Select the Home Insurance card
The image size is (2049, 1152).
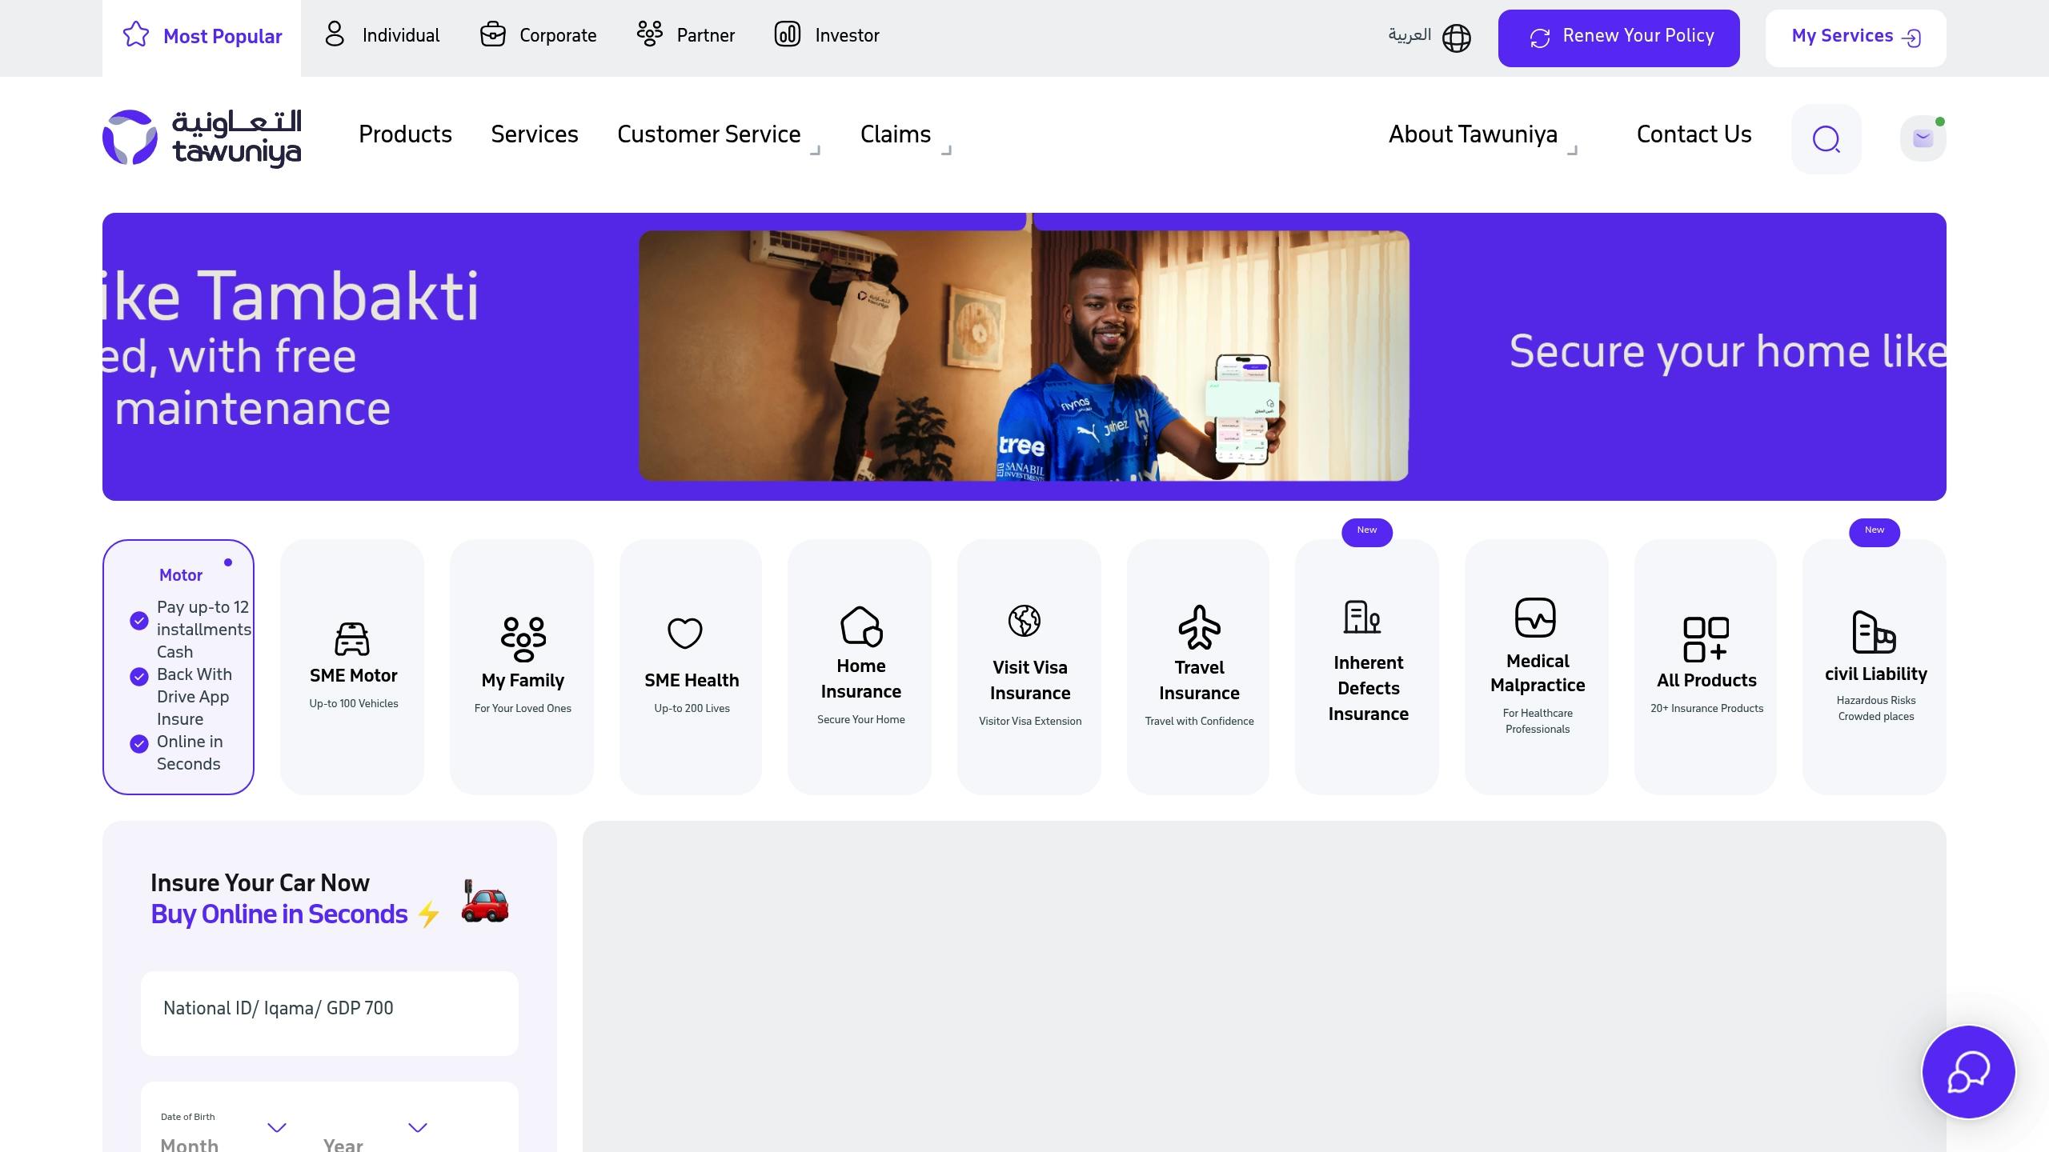point(860,666)
